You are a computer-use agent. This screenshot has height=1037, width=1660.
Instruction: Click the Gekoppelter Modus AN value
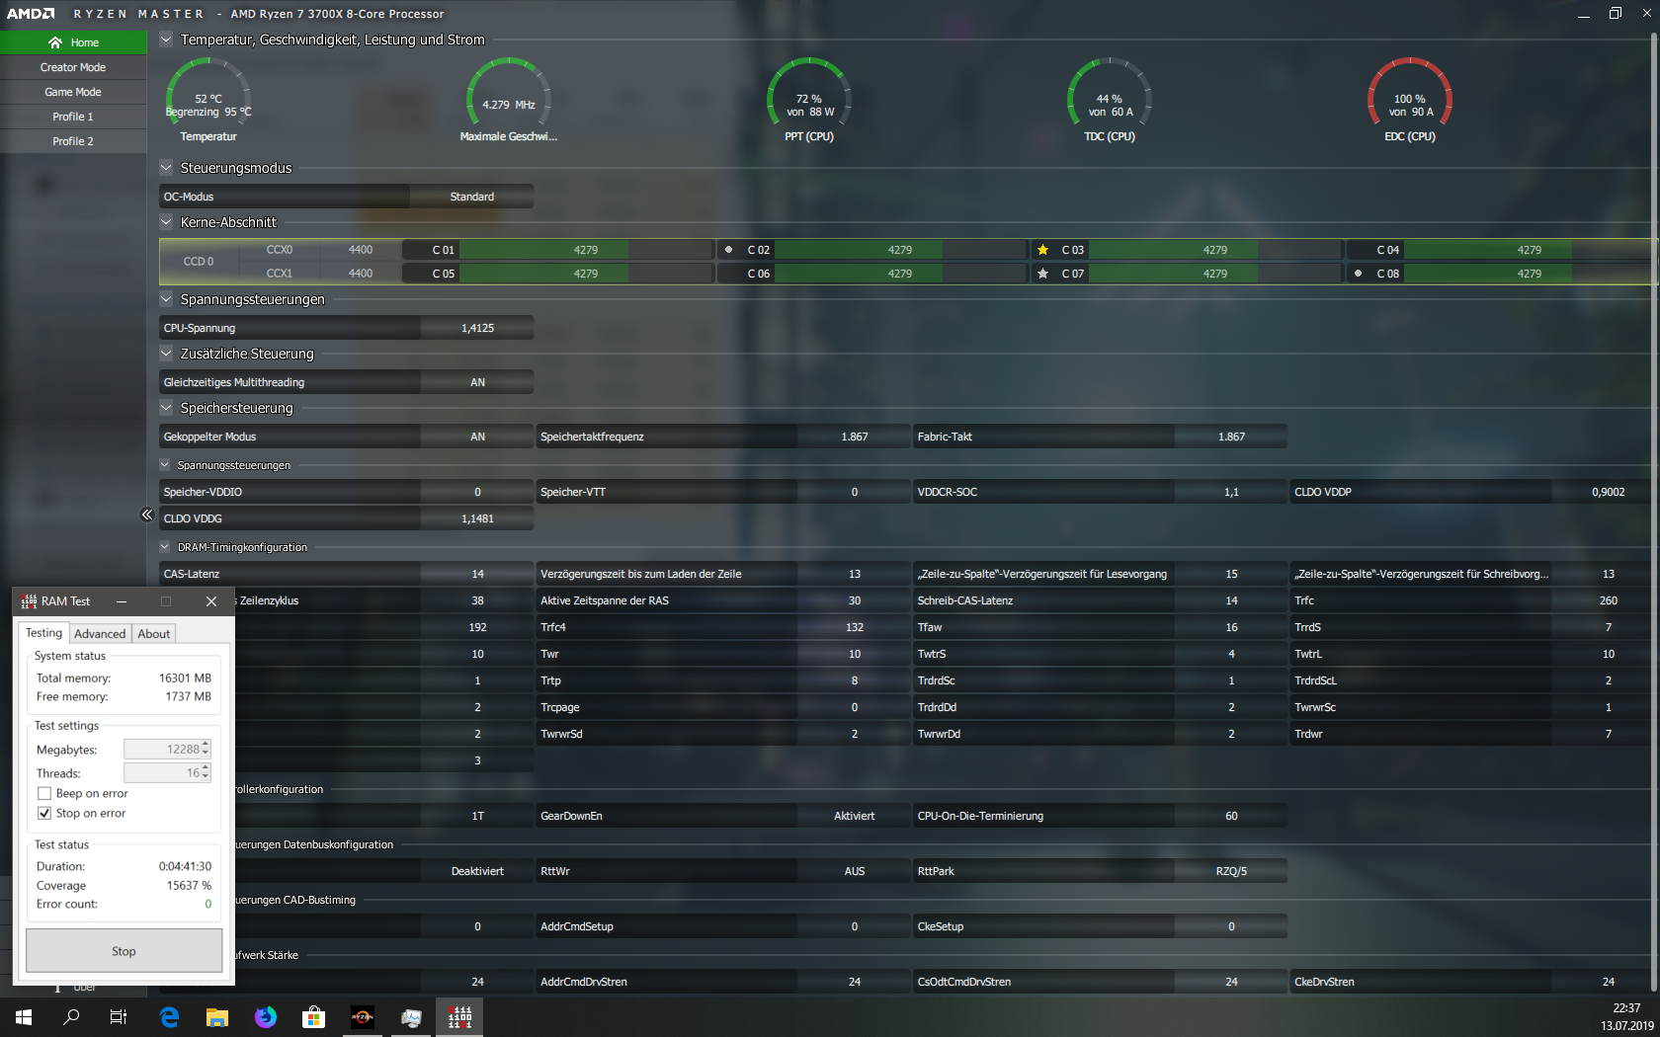pyautogui.click(x=477, y=437)
